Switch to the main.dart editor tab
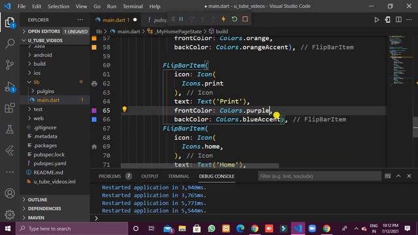The height and width of the screenshot is (235, 418). pos(114,20)
